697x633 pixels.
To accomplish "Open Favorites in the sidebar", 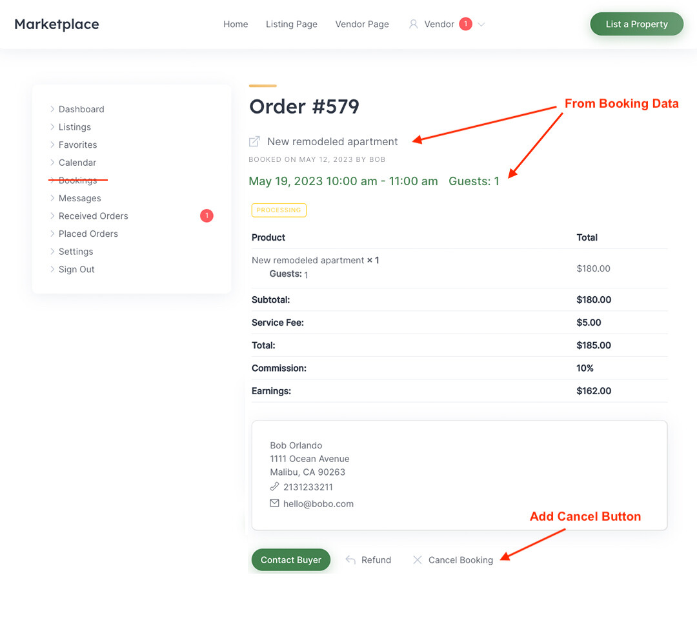I will 78,145.
